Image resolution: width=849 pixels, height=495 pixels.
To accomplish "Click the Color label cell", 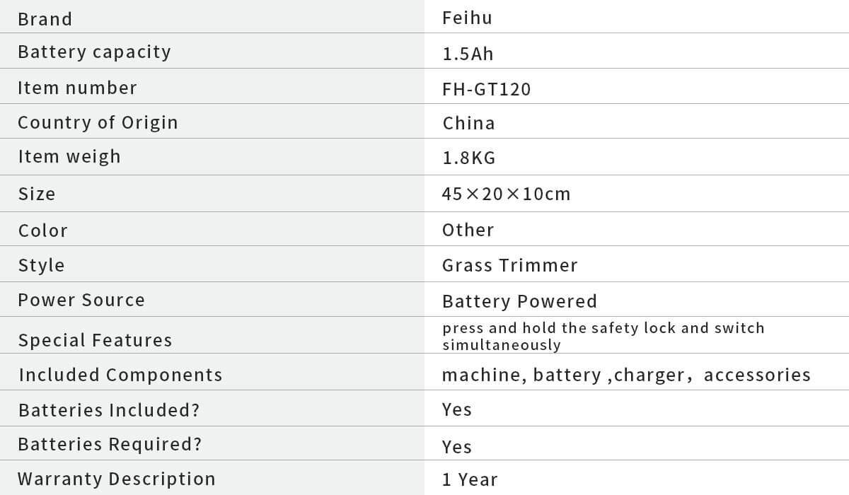I will (43, 231).
